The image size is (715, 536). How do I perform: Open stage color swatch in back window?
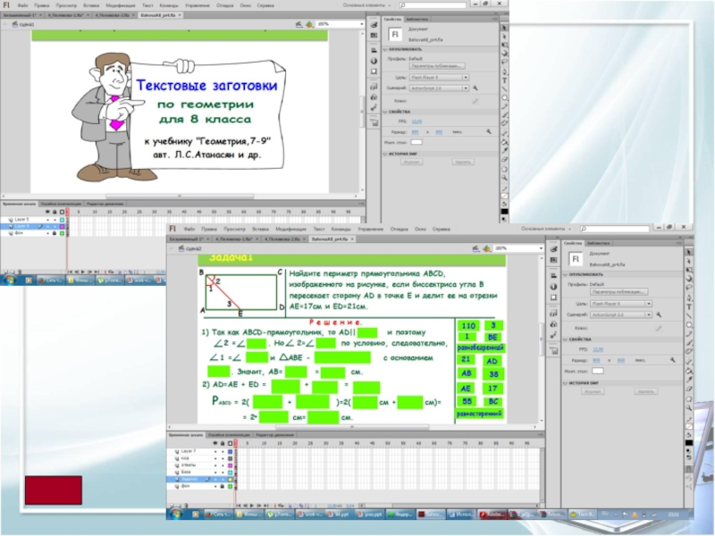point(416,142)
